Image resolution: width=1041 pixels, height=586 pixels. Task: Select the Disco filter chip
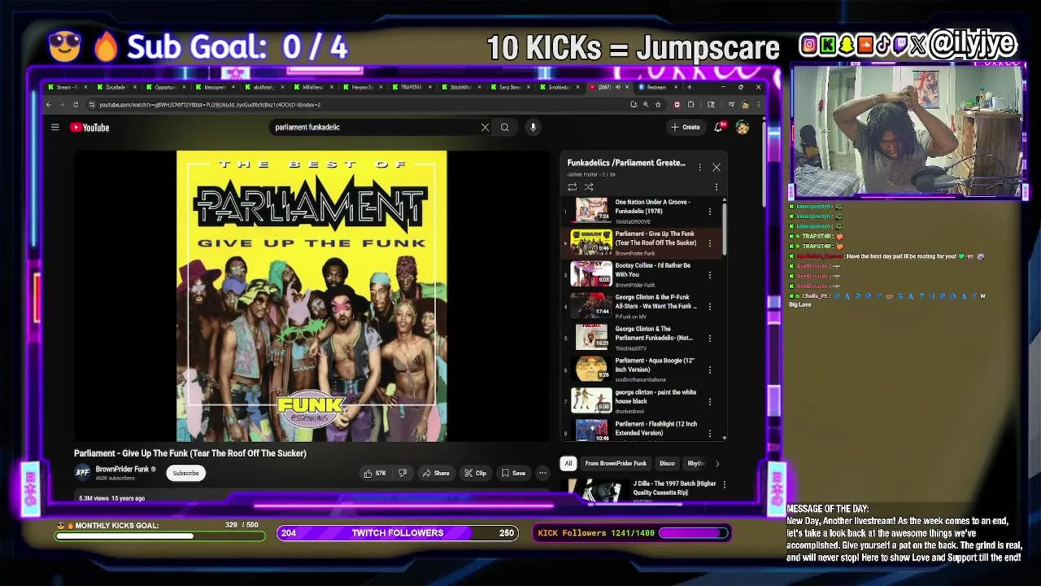[667, 463]
